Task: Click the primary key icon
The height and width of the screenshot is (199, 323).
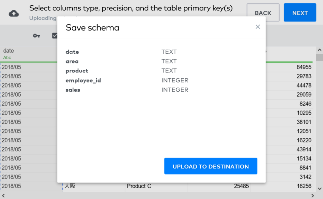Action: pyautogui.click(x=36, y=36)
